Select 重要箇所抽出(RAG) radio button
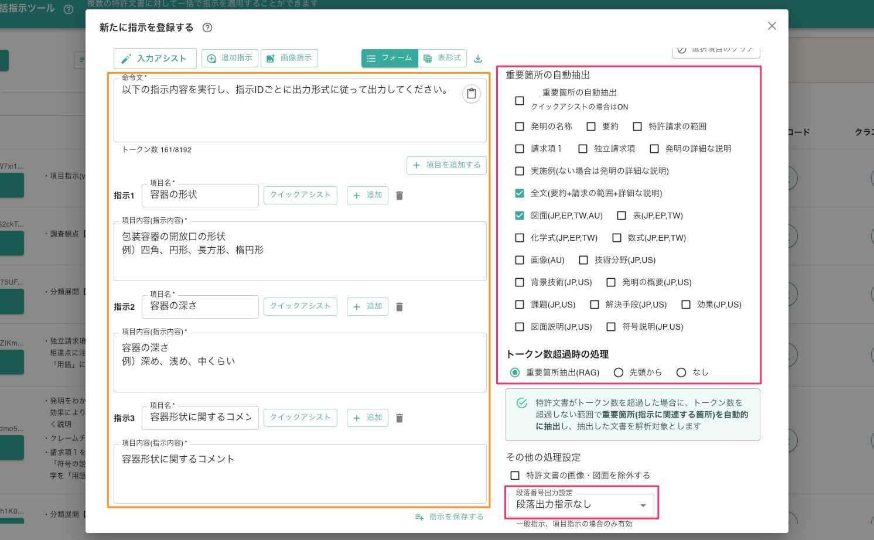 (515, 372)
